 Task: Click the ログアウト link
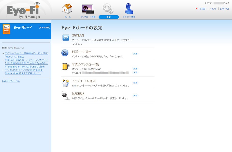(x=225, y=9)
